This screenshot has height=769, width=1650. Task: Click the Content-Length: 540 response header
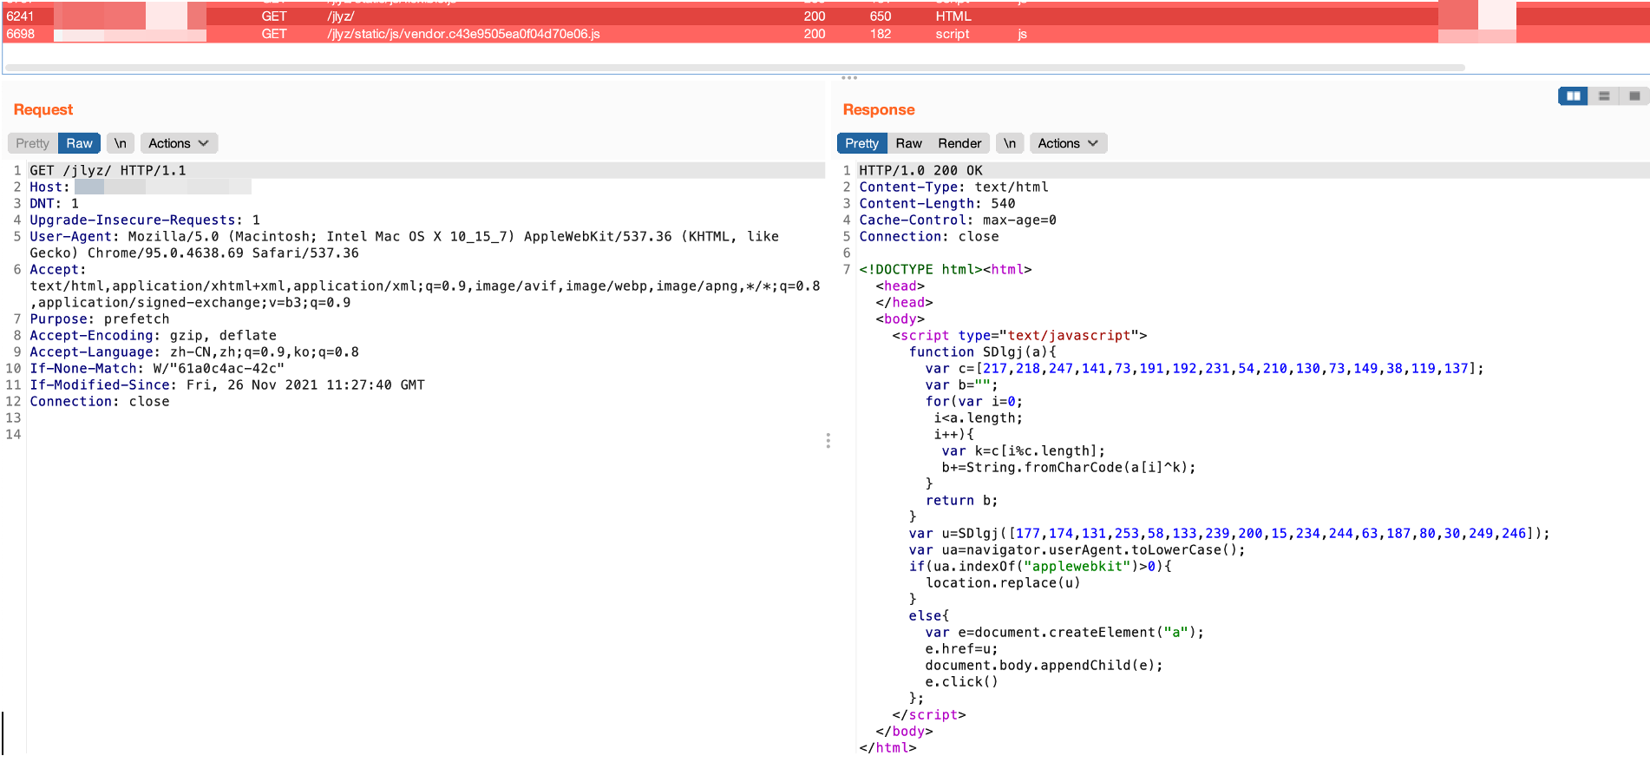[937, 203]
